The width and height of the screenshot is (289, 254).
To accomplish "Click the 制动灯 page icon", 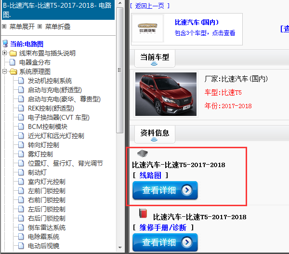I will 21,172.
